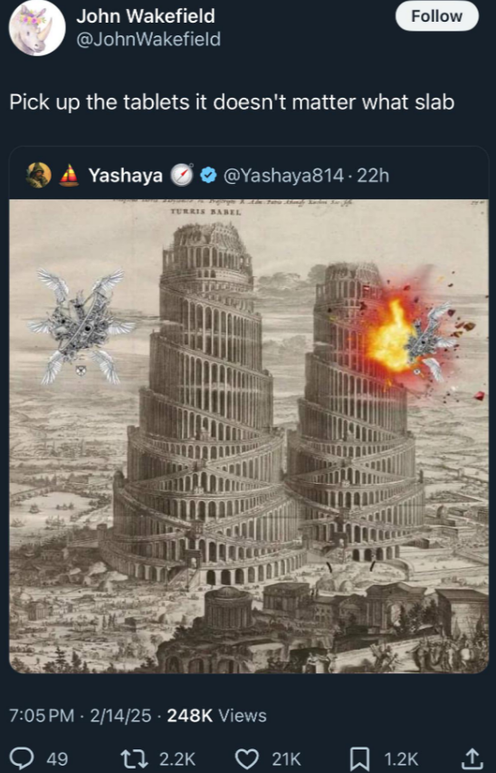Open John Wakefield's rhino profile avatar

click(37, 28)
